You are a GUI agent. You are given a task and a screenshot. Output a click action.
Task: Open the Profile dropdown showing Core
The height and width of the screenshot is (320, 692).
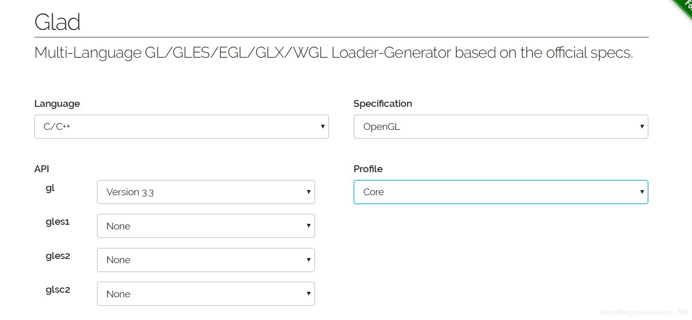(501, 192)
